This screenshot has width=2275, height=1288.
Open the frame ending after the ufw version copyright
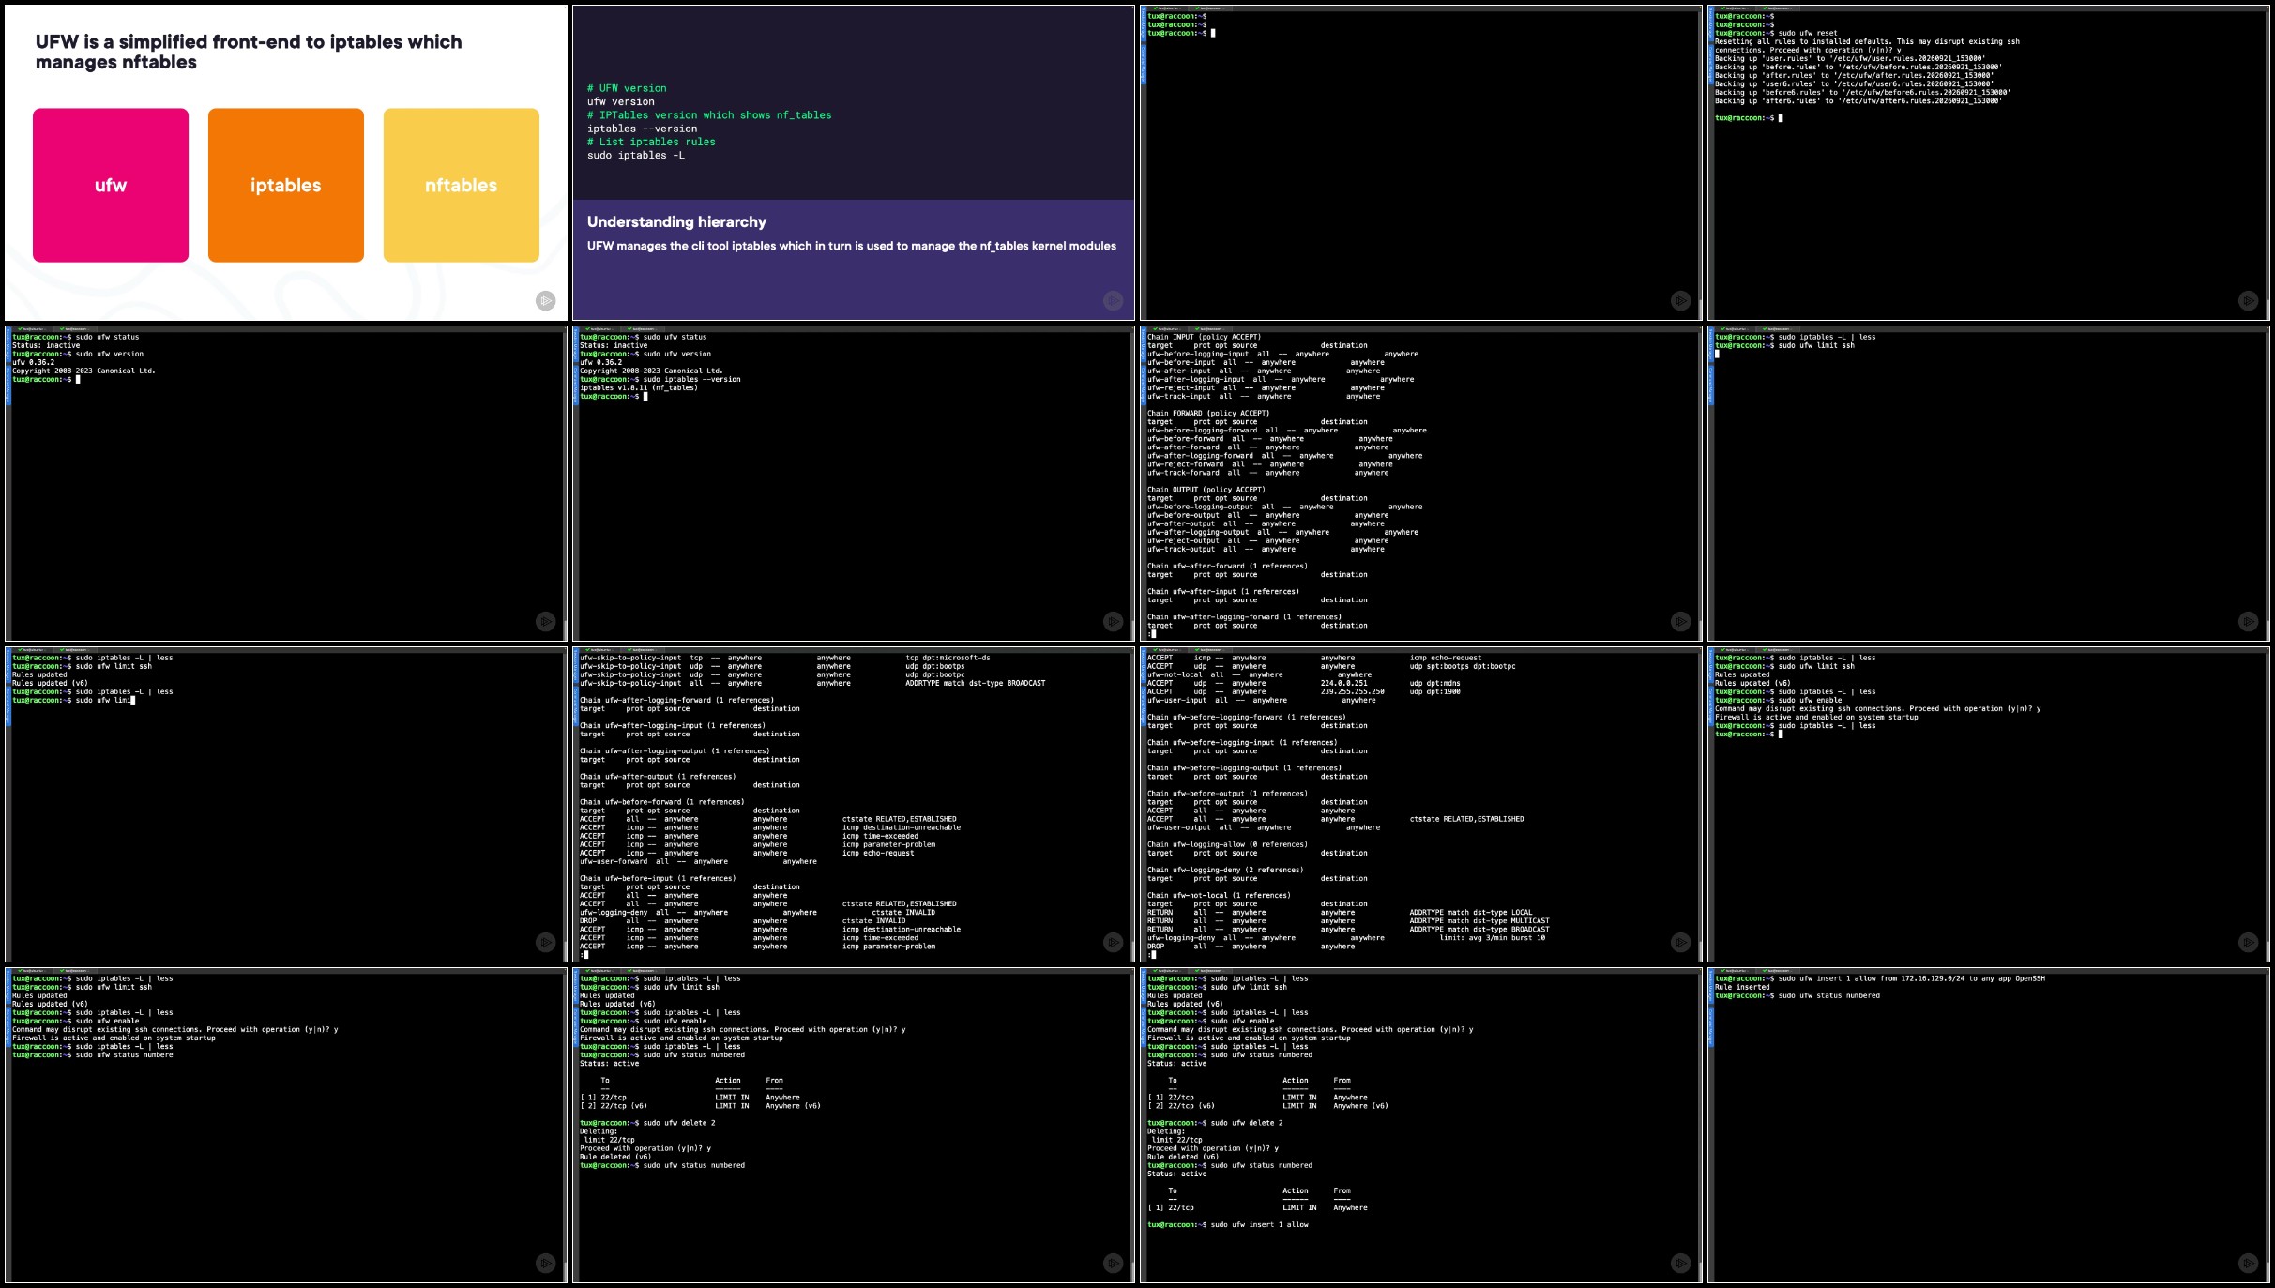point(286,483)
